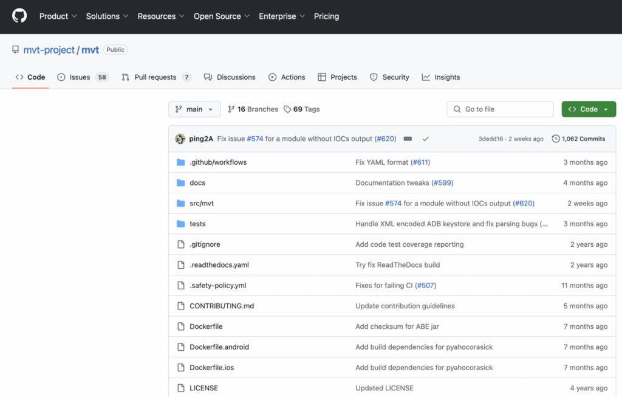This screenshot has width=622, height=397.
Task: Click the tag icon beside 69 Tags
Action: pos(287,109)
